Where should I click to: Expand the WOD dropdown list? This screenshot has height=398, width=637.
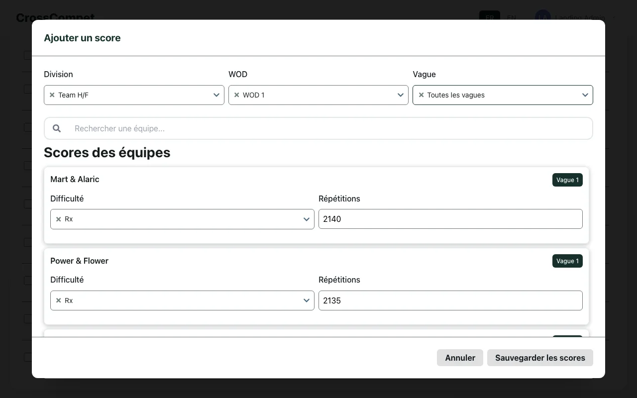click(x=401, y=95)
